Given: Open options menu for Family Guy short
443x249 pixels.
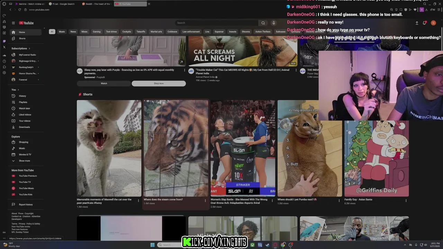Looking at the screenshot, I should tap(406, 201).
